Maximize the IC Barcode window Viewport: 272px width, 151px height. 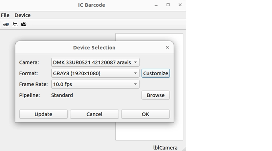[x=168, y=5]
